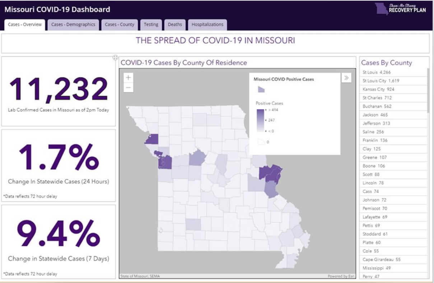Select the Hospitalizations tab
This screenshot has height=283, width=434.
[x=207, y=25]
